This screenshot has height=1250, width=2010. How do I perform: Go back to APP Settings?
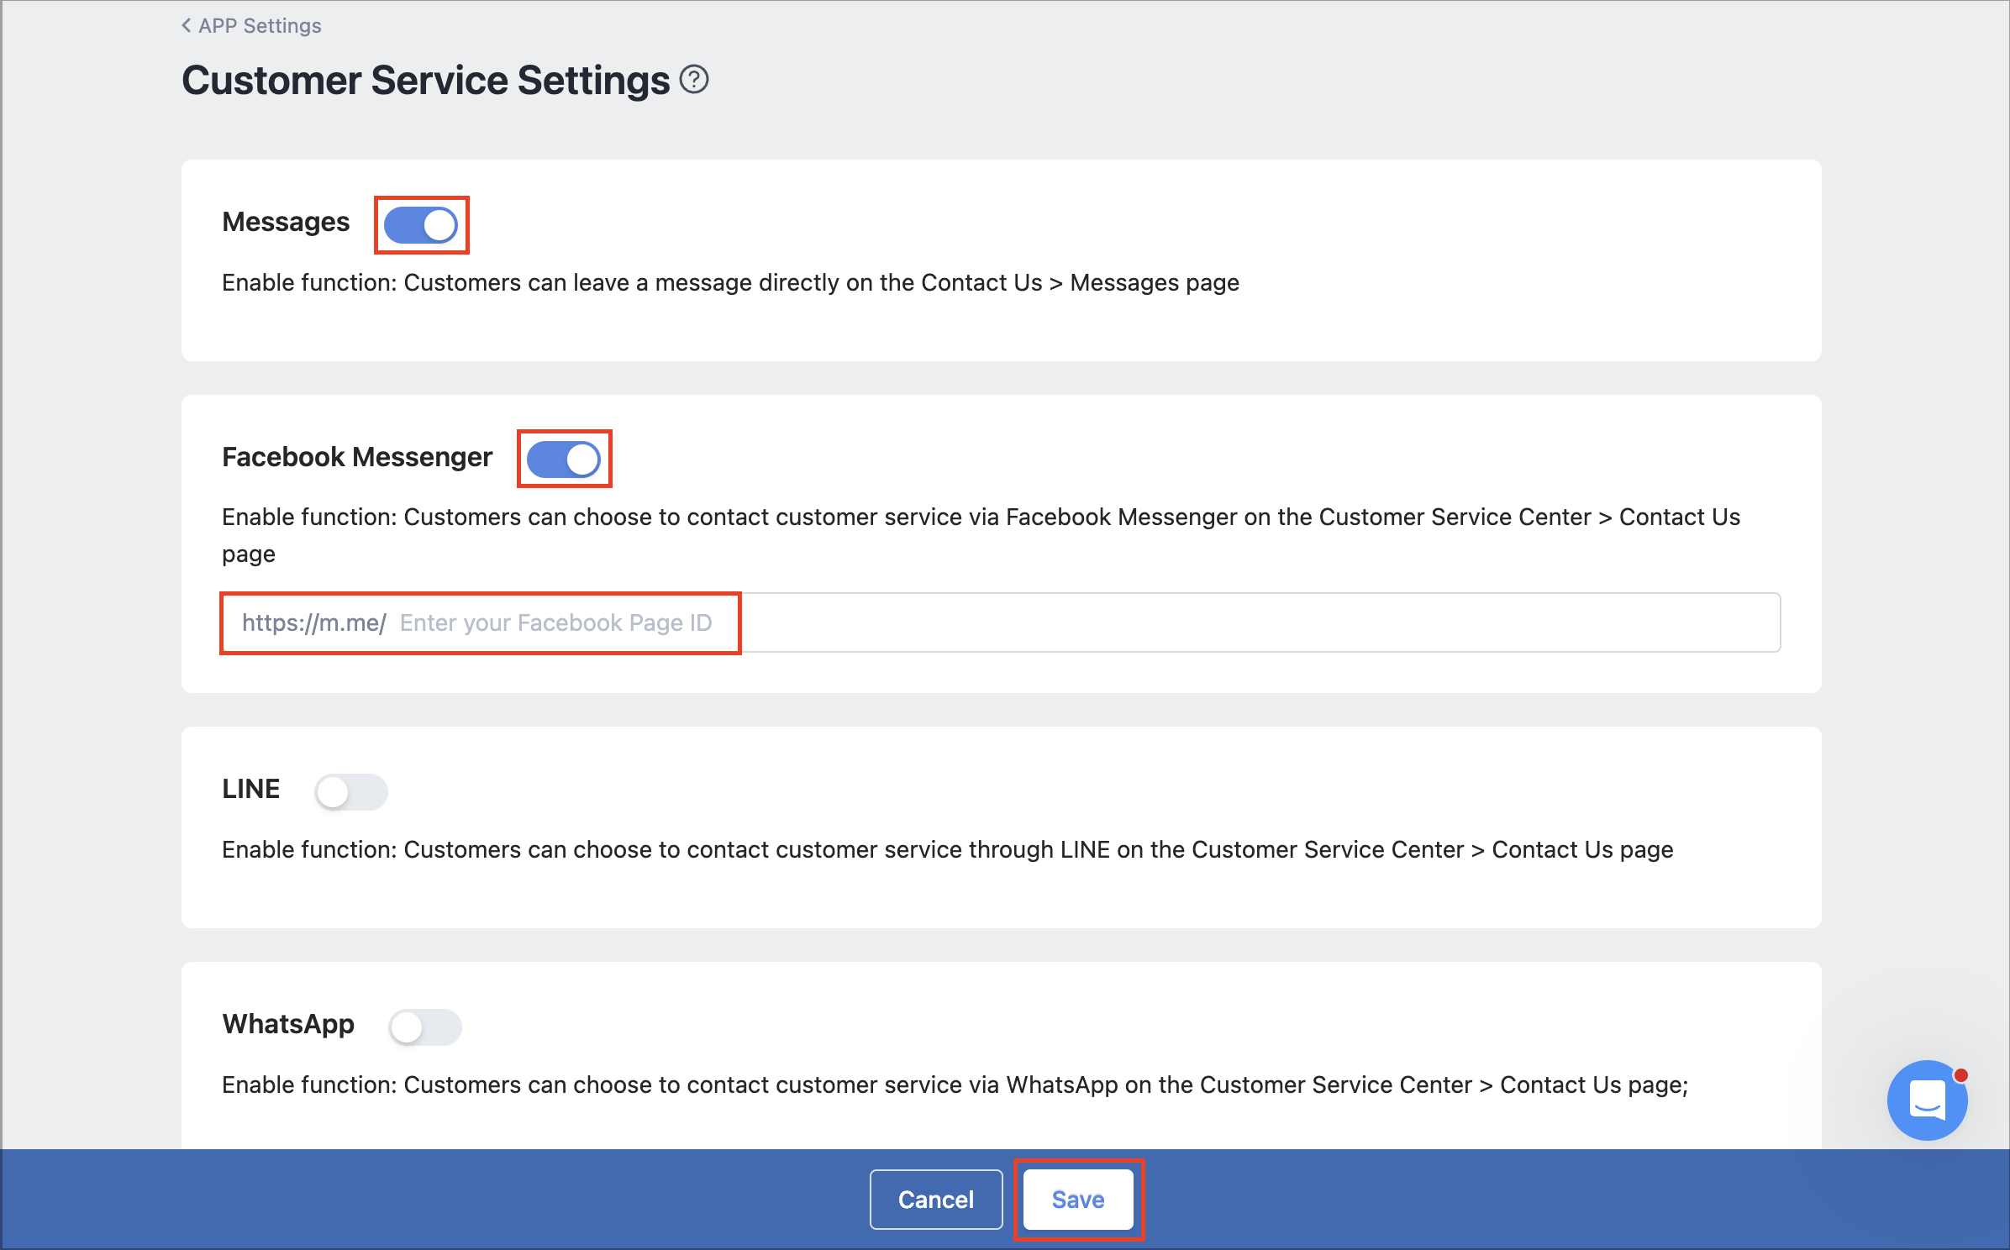click(x=251, y=26)
